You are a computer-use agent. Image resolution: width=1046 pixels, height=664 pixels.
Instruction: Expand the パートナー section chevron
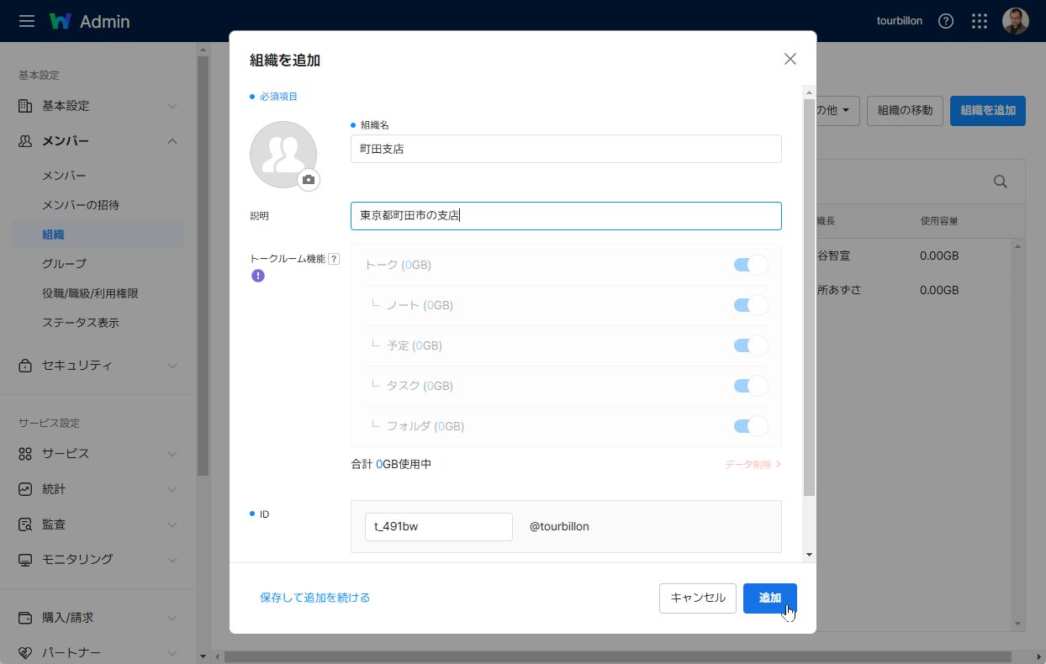coord(172,653)
